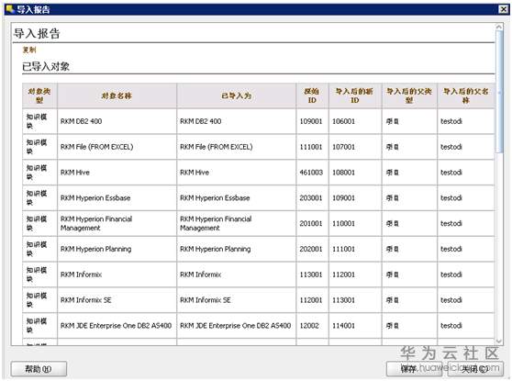
Task: Click new ID 107001
Action: pos(343,147)
